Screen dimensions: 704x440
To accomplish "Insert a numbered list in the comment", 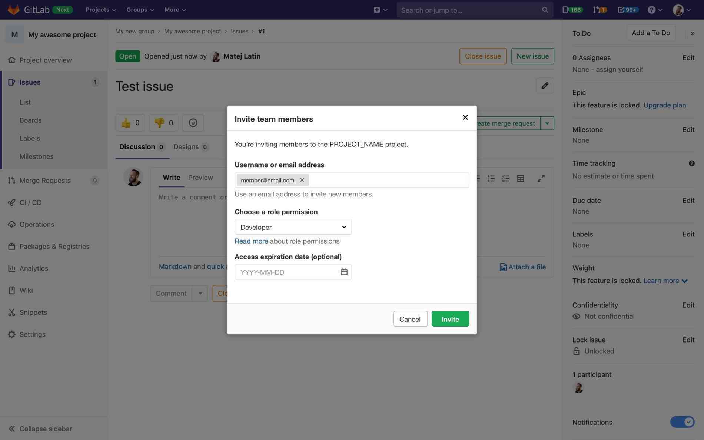I will (491, 178).
